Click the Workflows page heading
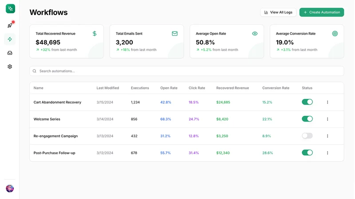This screenshot has height=199, width=355. pos(48,12)
